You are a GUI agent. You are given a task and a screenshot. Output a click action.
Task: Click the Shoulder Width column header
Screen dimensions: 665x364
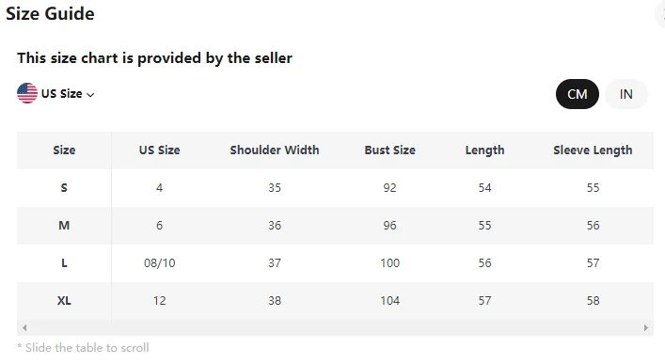(x=275, y=150)
